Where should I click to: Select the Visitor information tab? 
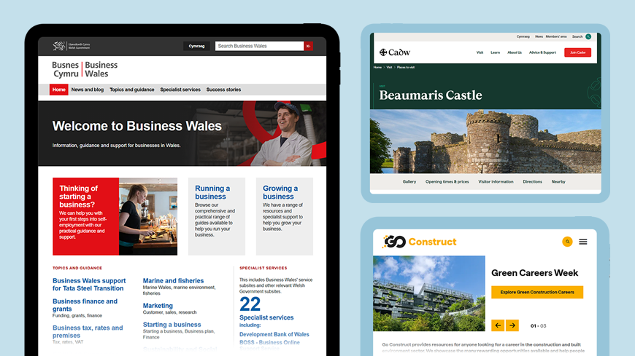tap(496, 182)
